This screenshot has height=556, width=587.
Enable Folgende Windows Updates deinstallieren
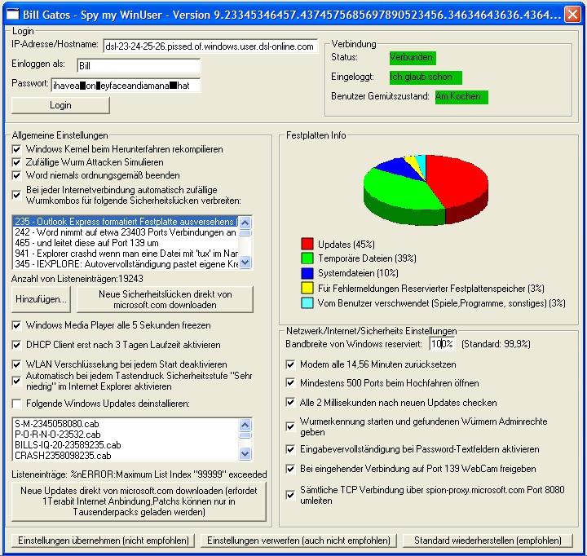(x=16, y=404)
